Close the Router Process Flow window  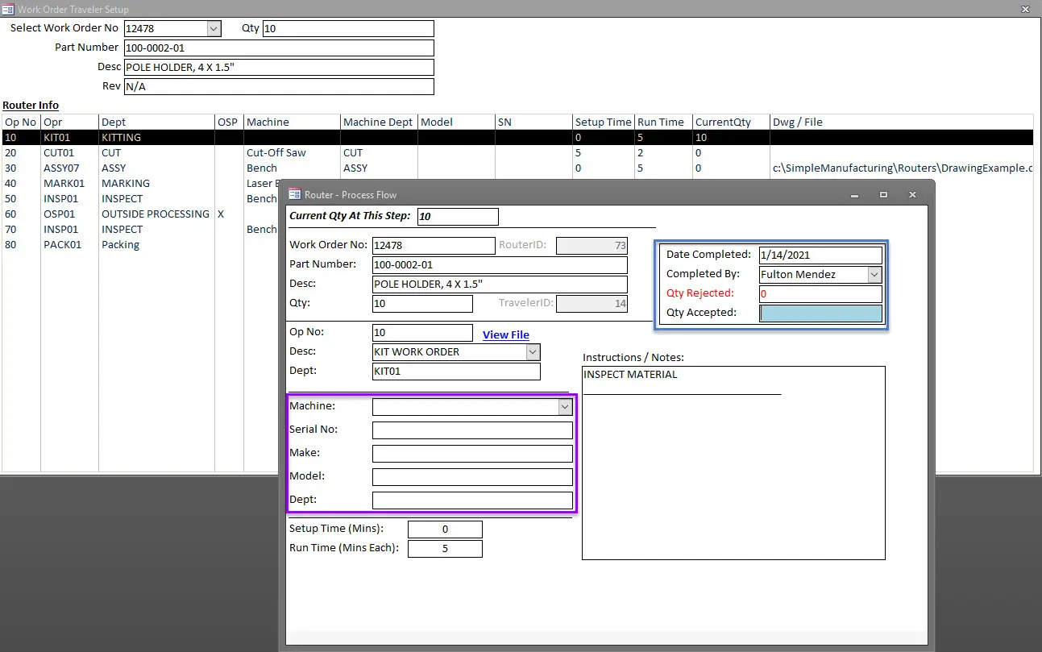[912, 195]
